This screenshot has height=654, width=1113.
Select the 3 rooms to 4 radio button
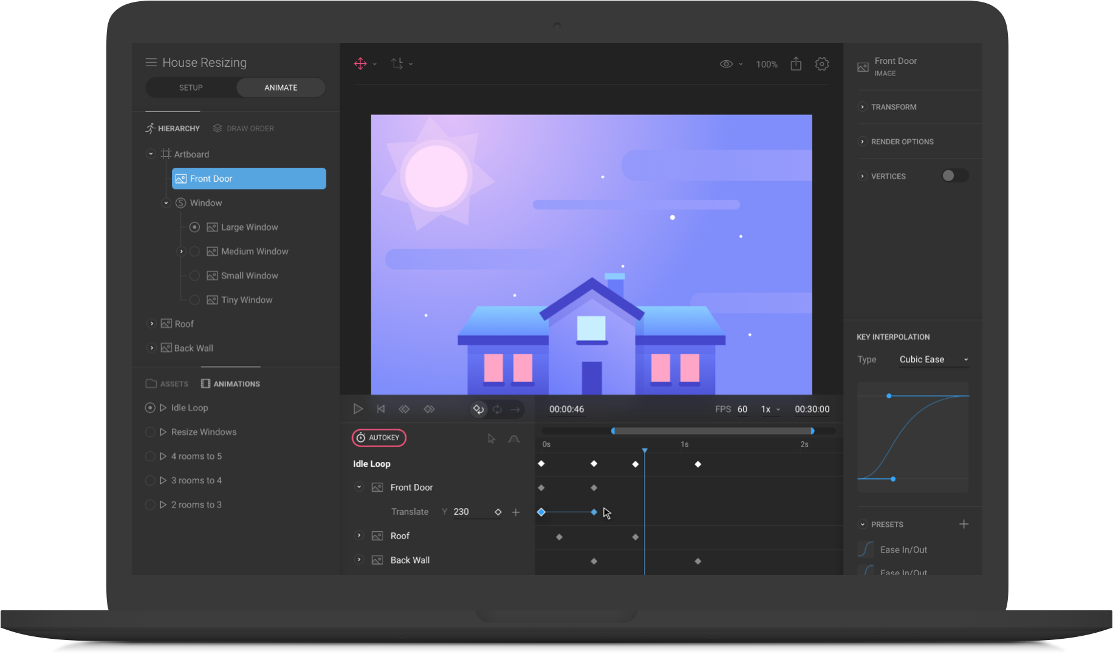point(150,481)
